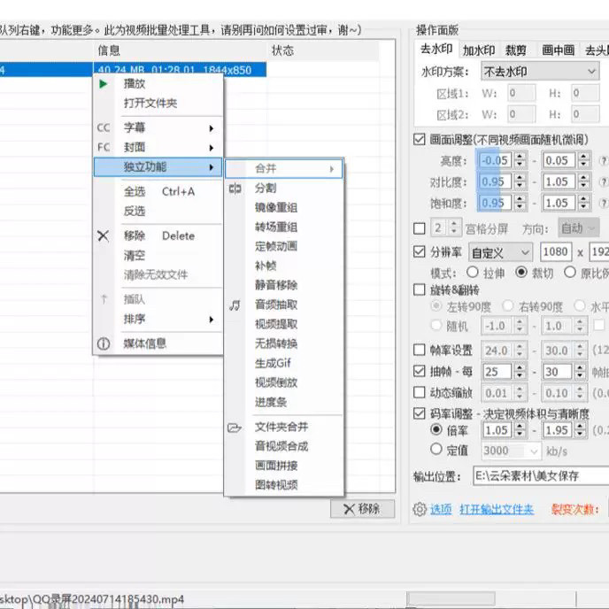Screen dimensions: 609x609
Task: Select the 倍率 radio button
Action: (x=436, y=429)
